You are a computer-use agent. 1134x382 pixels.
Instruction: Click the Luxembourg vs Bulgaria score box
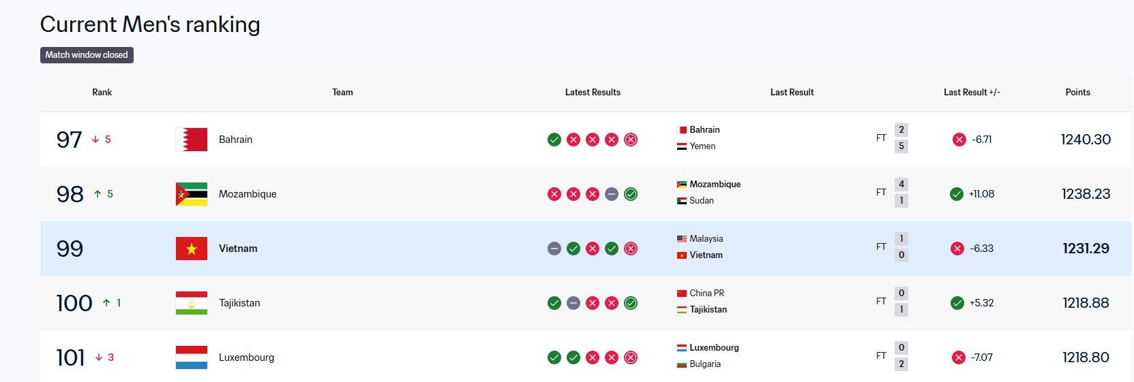pos(901,356)
